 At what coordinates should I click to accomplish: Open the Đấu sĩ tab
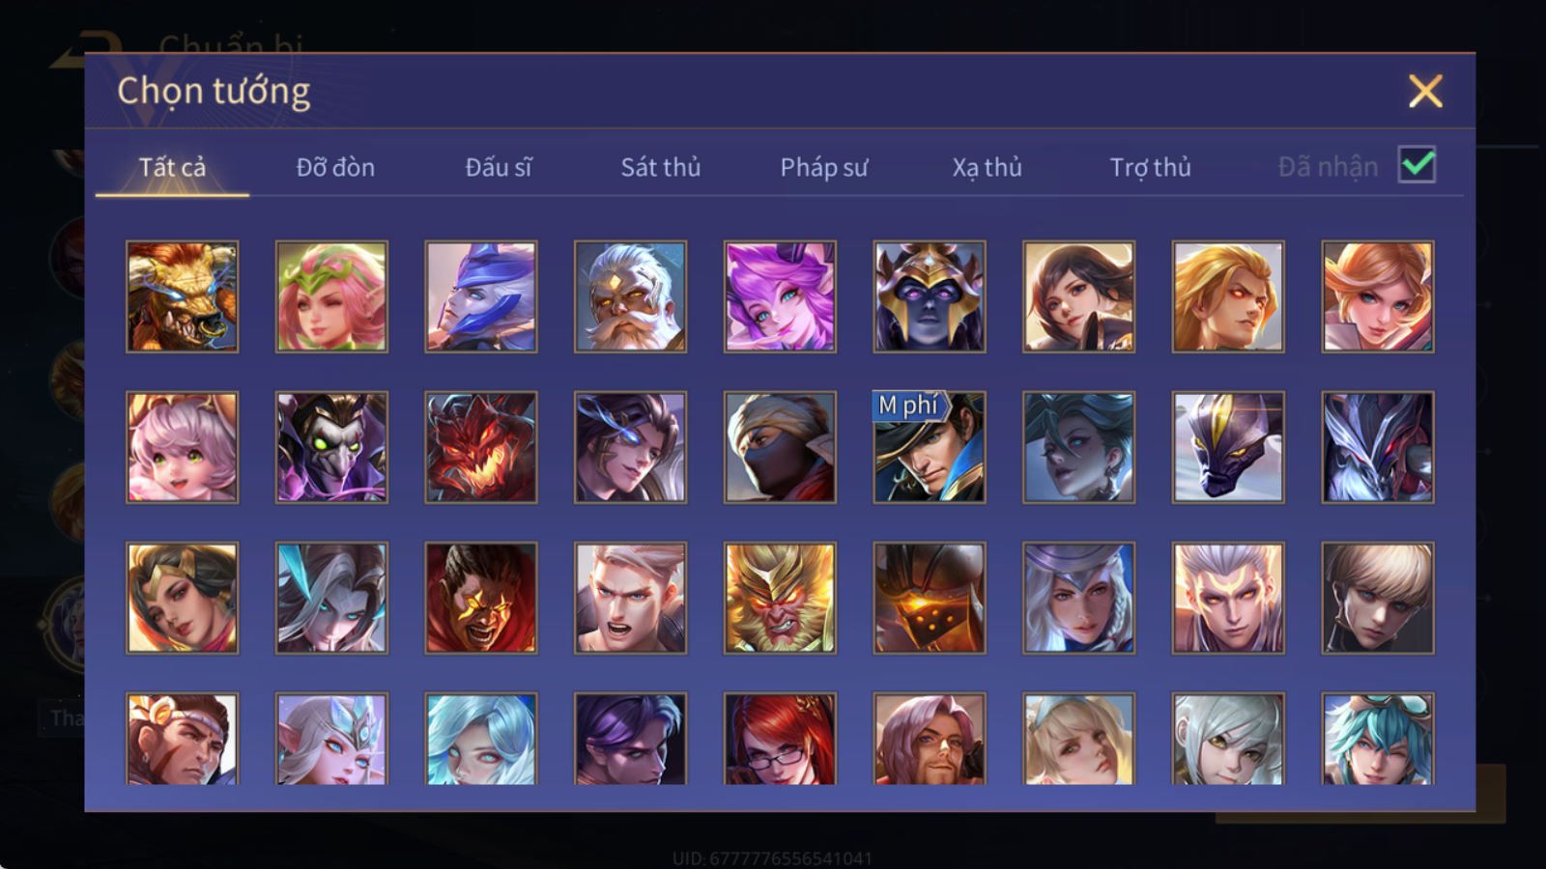click(x=499, y=167)
